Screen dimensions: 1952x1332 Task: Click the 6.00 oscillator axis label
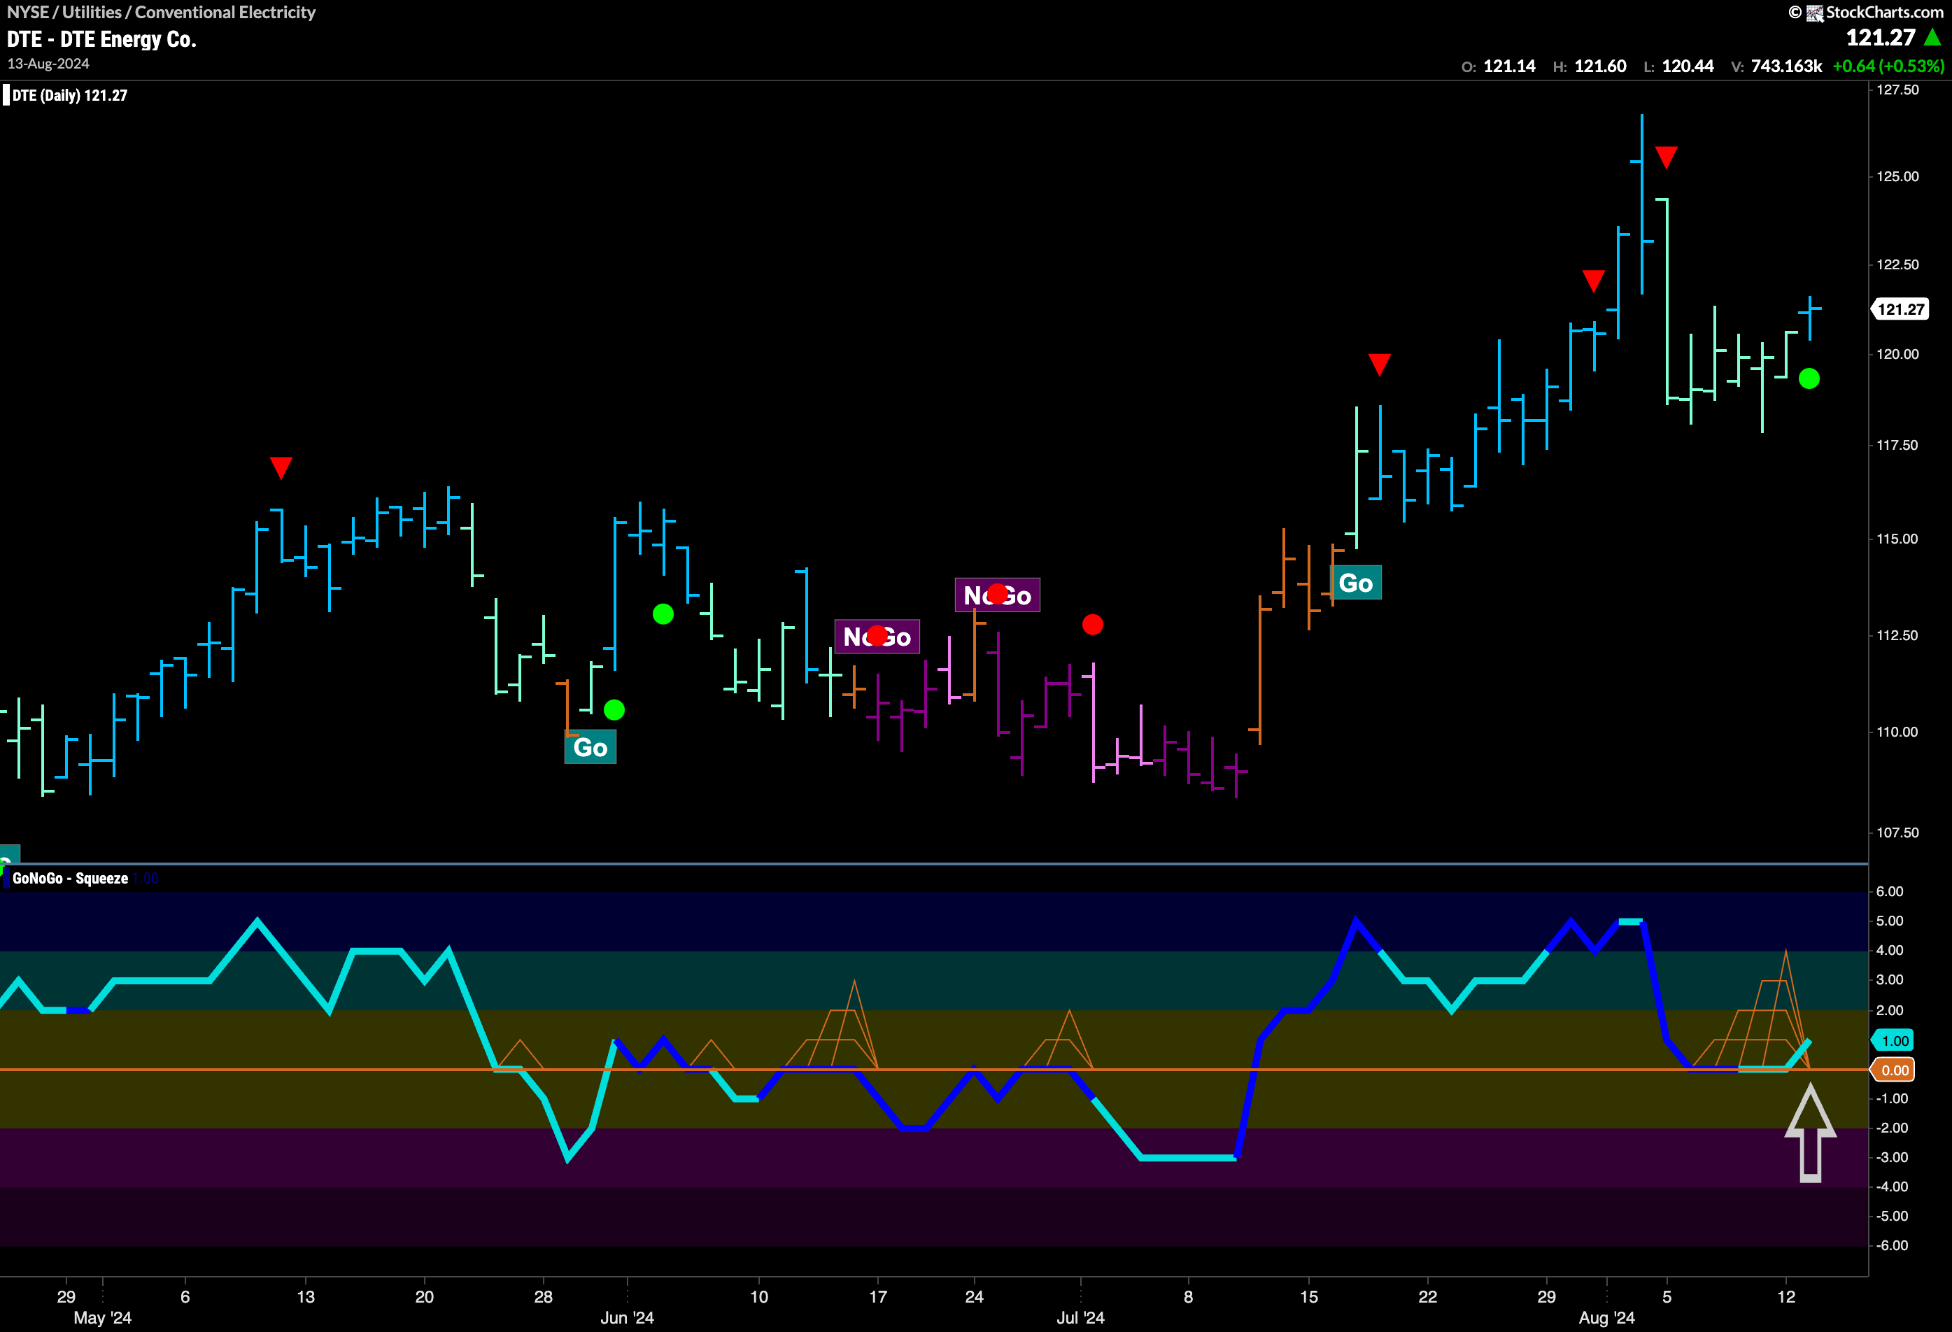point(1890,892)
